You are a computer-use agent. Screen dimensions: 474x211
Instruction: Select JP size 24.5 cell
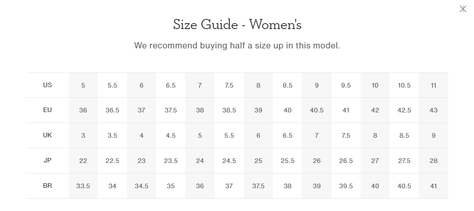click(229, 160)
